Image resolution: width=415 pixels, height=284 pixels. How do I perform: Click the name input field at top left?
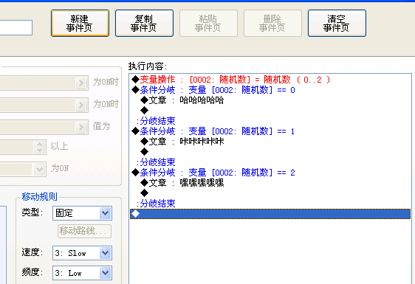click(16, 27)
